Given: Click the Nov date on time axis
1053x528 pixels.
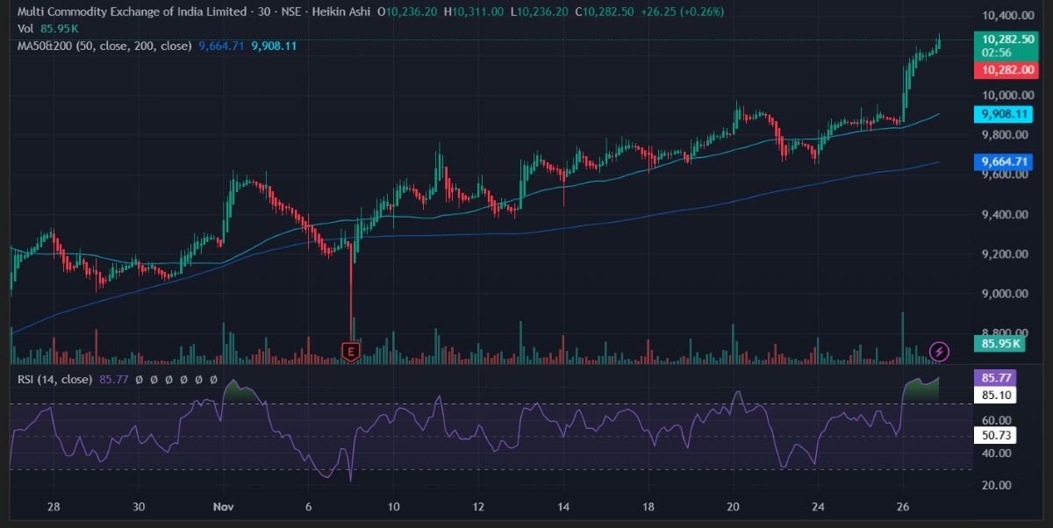Looking at the screenshot, I should click(x=223, y=507).
